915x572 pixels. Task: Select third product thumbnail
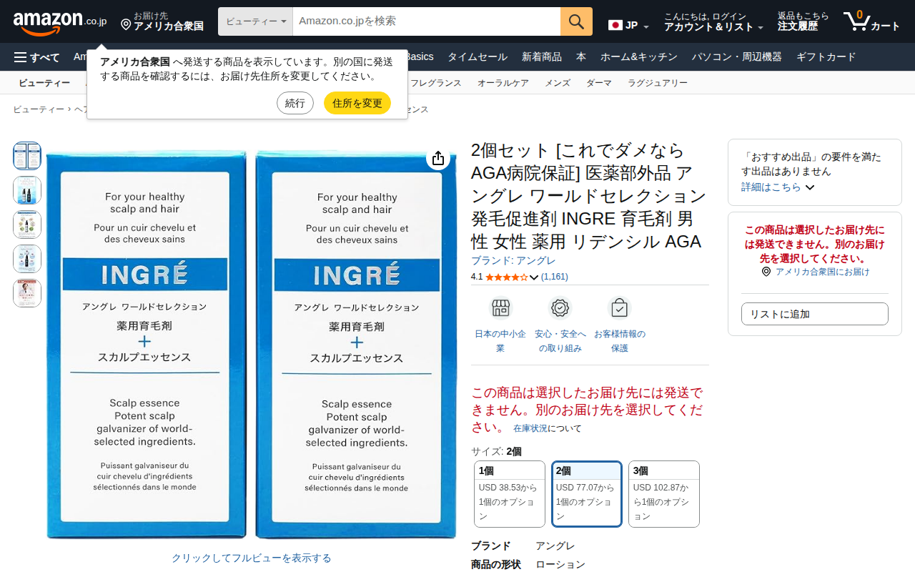[x=27, y=225]
